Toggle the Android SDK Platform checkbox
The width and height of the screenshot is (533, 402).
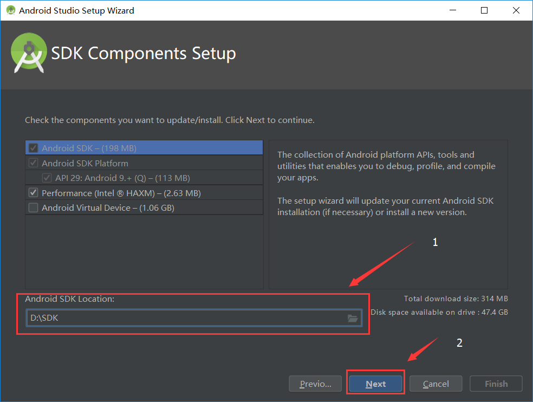[34, 163]
